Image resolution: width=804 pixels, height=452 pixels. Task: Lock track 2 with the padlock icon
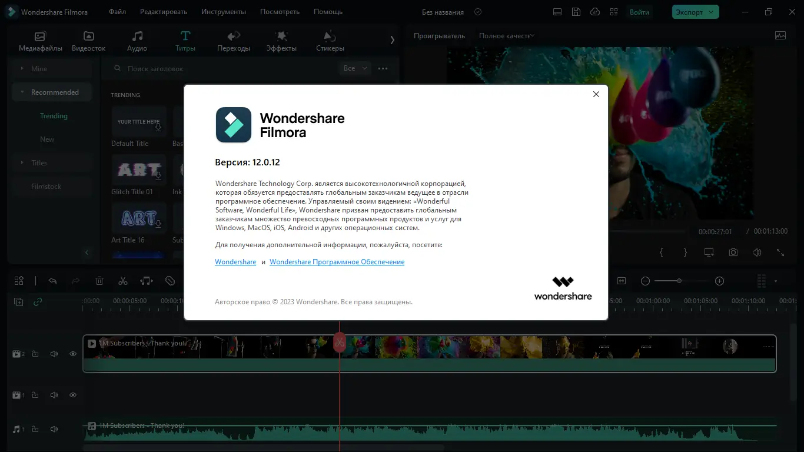click(x=35, y=353)
